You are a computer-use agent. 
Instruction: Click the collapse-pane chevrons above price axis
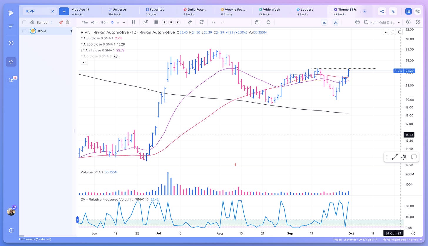[393, 32]
